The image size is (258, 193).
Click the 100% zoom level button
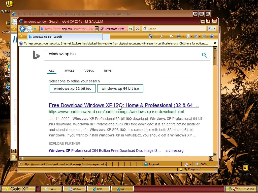pos(201,164)
